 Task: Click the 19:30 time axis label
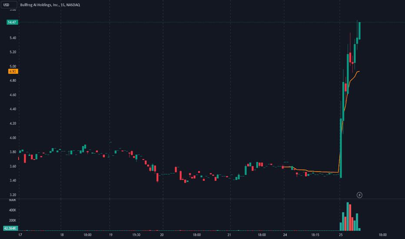[136, 235]
